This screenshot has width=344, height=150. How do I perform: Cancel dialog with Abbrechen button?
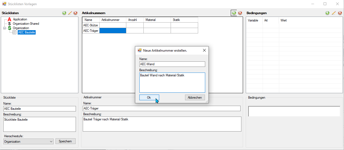[195, 97]
